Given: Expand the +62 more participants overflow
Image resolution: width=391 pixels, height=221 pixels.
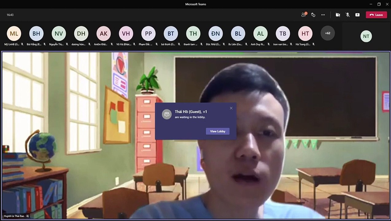Looking at the screenshot, I should (x=327, y=33).
